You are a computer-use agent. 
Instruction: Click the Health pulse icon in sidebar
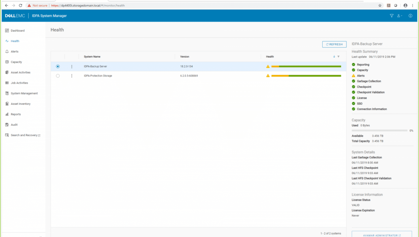coord(7,41)
